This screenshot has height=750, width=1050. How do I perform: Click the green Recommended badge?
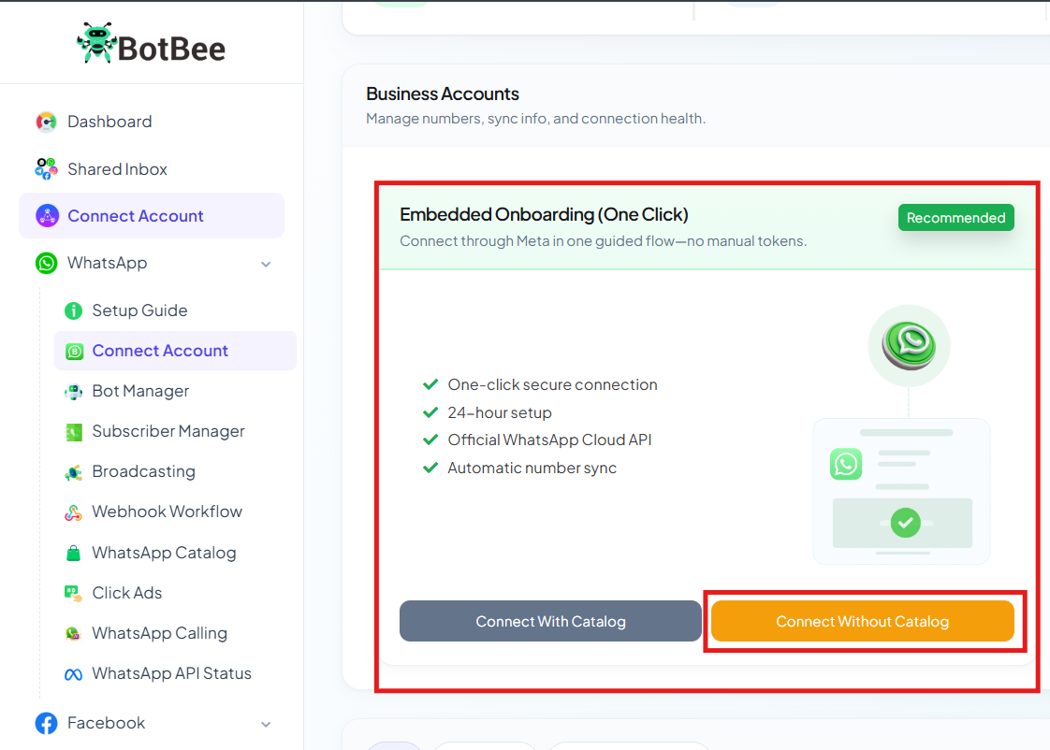[x=955, y=218]
